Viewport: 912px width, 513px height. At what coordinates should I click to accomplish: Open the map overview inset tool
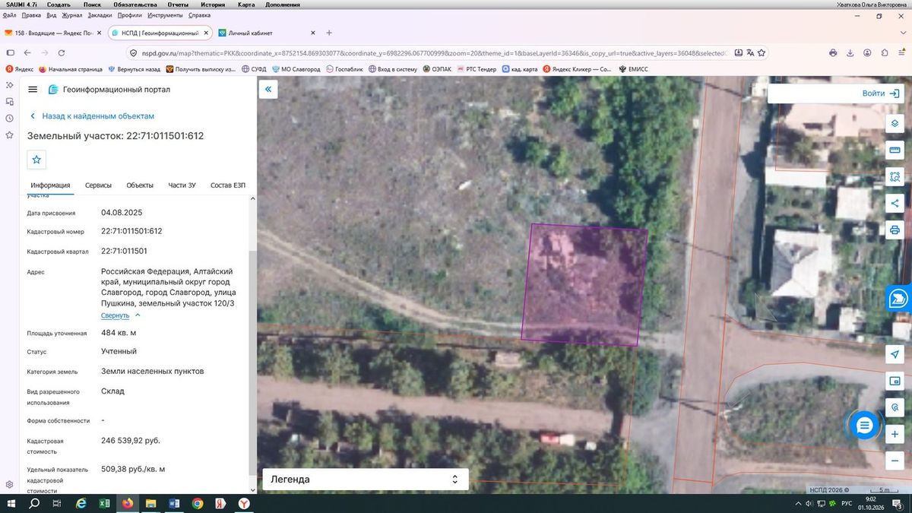[895, 381]
